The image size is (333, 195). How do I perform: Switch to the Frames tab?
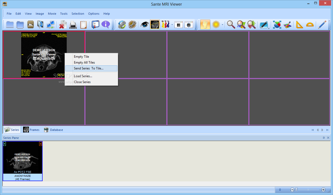tap(31, 130)
